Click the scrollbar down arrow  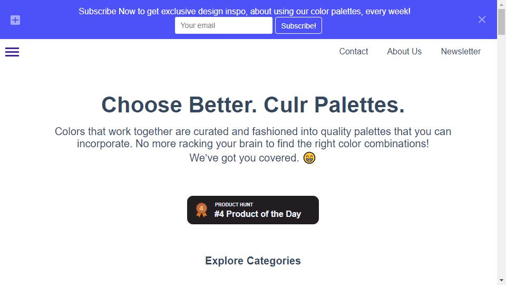[501, 280]
